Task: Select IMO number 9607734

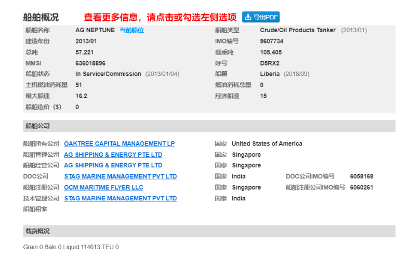Action: [x=271, y=41]
